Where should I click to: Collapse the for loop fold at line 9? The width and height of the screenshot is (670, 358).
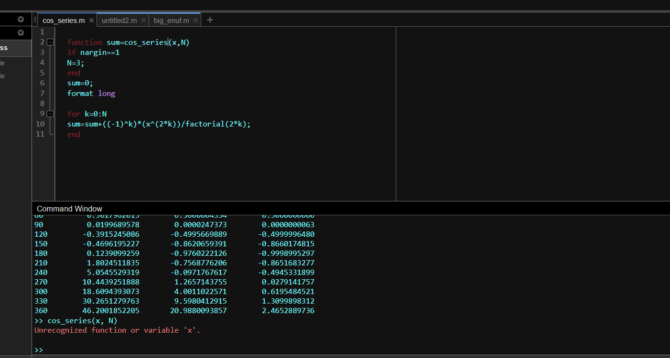tap(50, 114)
